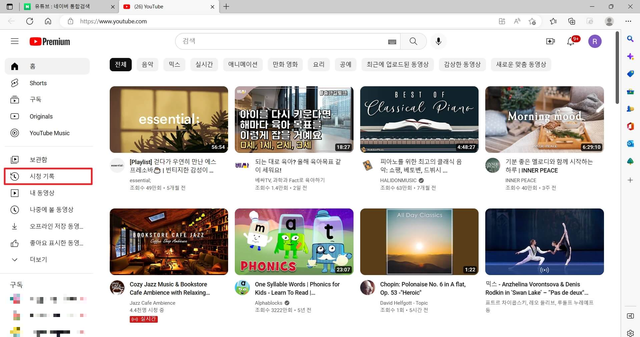Click the video create/upload icon
Screen dimensions: 640x337
[x=550, y=41]
